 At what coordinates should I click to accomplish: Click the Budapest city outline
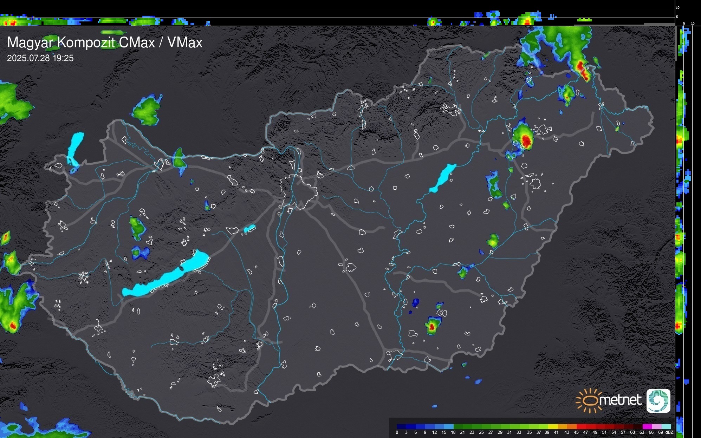pyautogui.click(x=299, y=191)
